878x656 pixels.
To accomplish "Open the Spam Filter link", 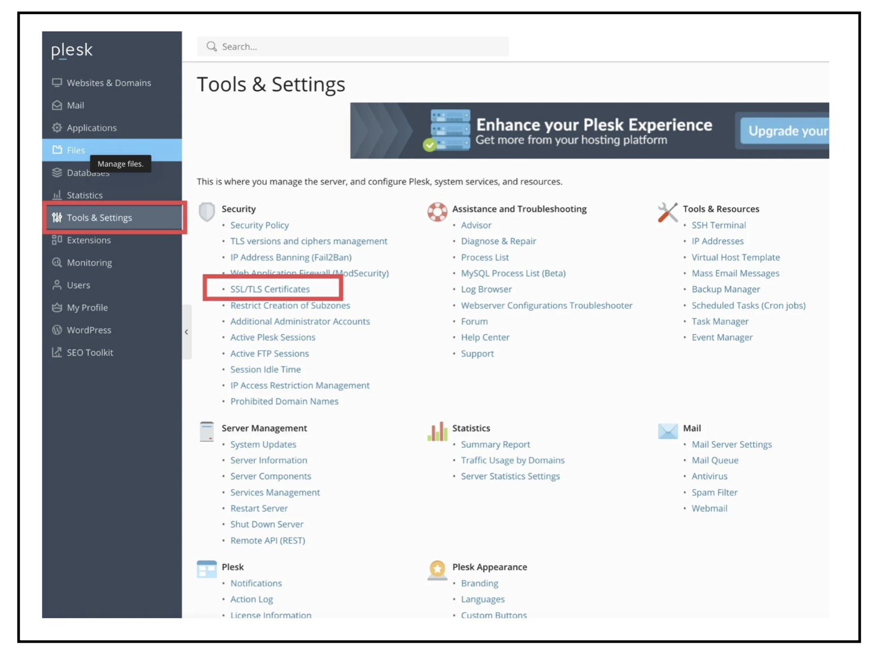I will click(x=714, y=492).
